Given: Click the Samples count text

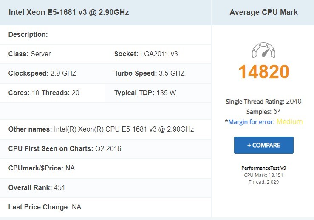Looking at the screenshot, I should tap(263, 112).
